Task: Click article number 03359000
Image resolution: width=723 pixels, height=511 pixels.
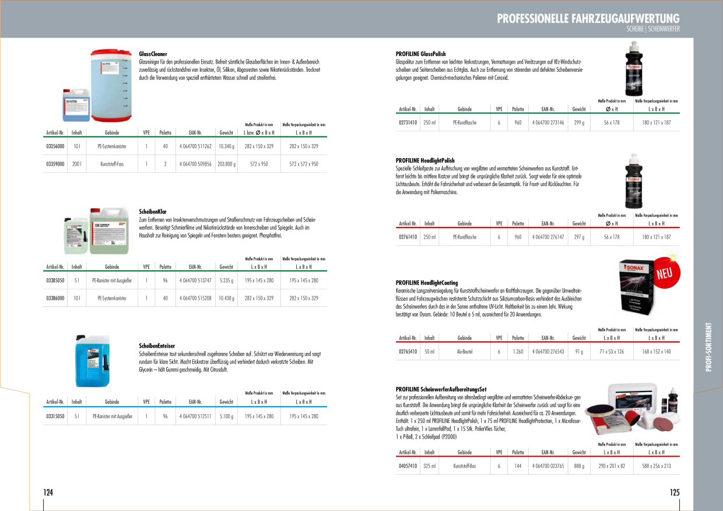Action: [x=55, y=164]
